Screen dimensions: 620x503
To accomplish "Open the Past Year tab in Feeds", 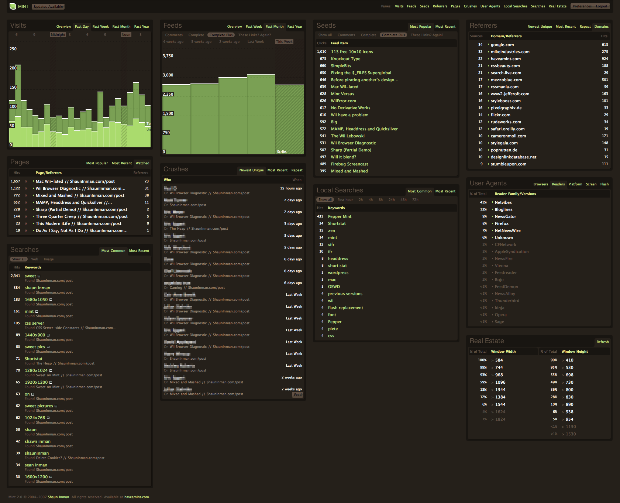I will coord(294,27).
